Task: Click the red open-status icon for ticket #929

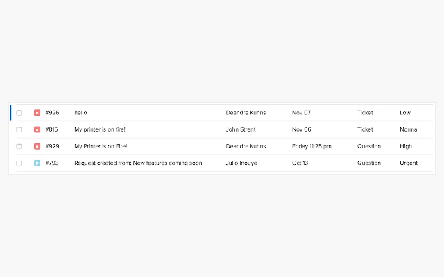Action: click(x=37, y=146)
